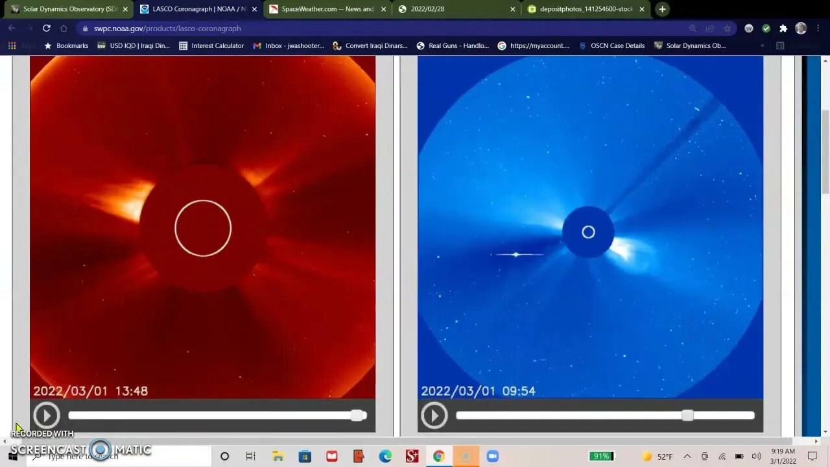
Task: Open the Gmail Inbox bookmark
Action: coord(289,46)
